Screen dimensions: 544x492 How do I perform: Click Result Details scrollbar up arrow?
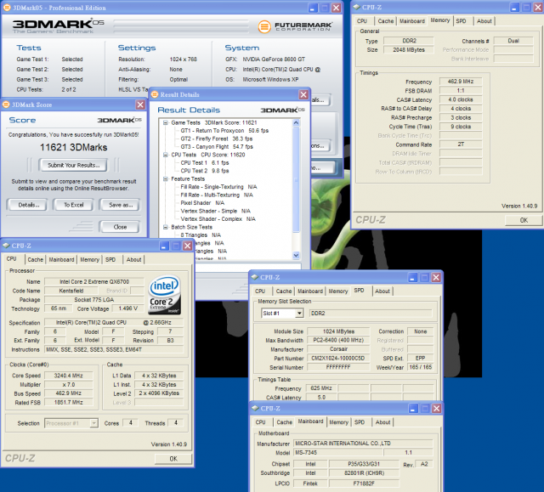(x=296, y=122)
